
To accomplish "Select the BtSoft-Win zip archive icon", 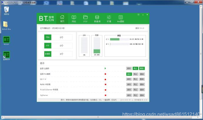I will click(x=6, y=26).
